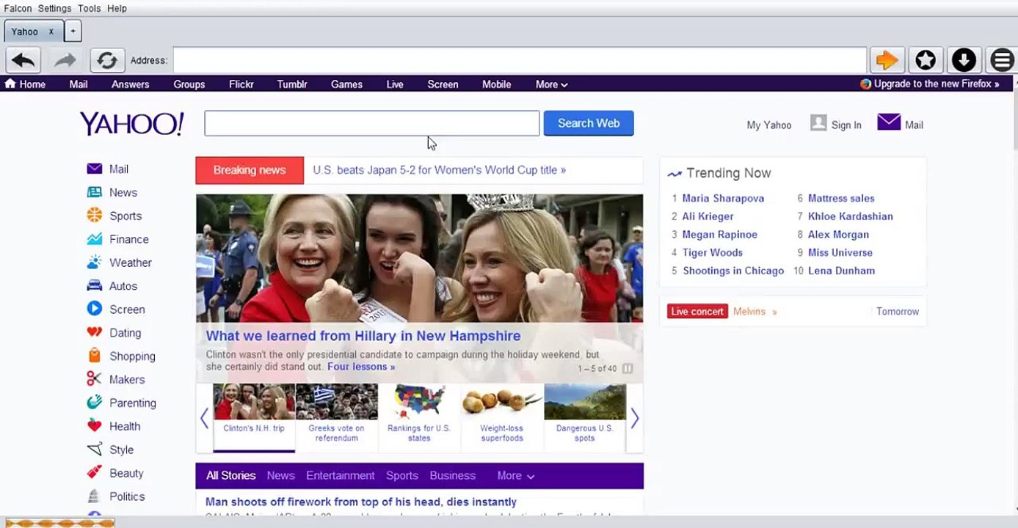Click the purple Mail envelope icon in header

point(889,122)
